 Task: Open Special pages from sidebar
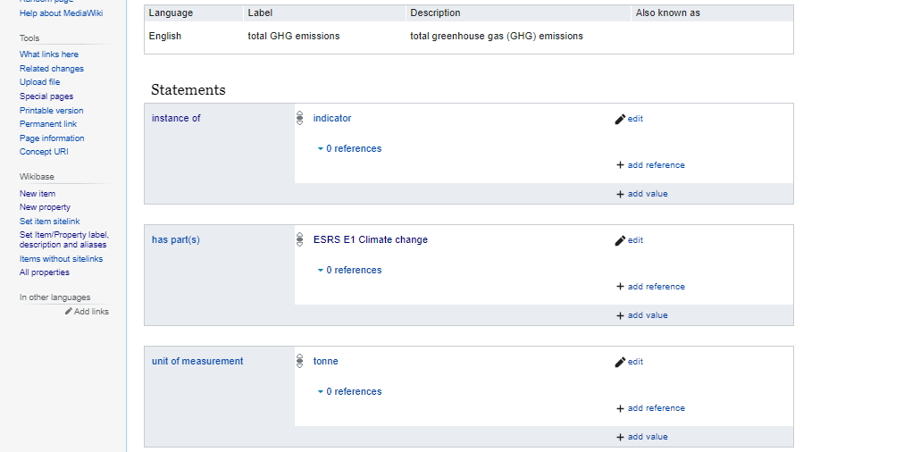[46, 96]
